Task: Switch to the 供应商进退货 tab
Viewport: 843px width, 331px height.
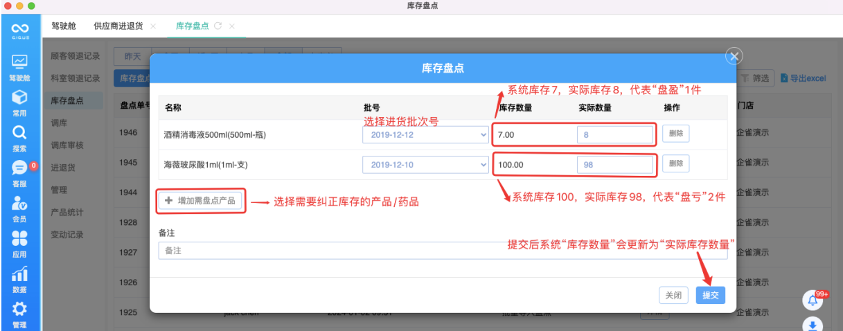Action: coord(118,26)
